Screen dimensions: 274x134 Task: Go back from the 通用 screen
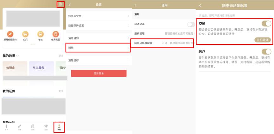tap(136, 6)
